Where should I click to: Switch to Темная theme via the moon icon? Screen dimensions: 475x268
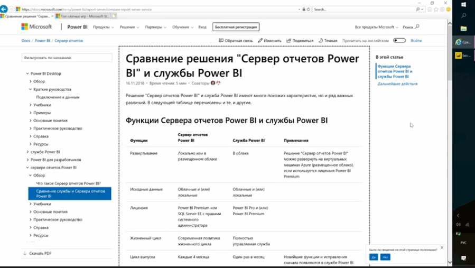click(x=321, y=40)
